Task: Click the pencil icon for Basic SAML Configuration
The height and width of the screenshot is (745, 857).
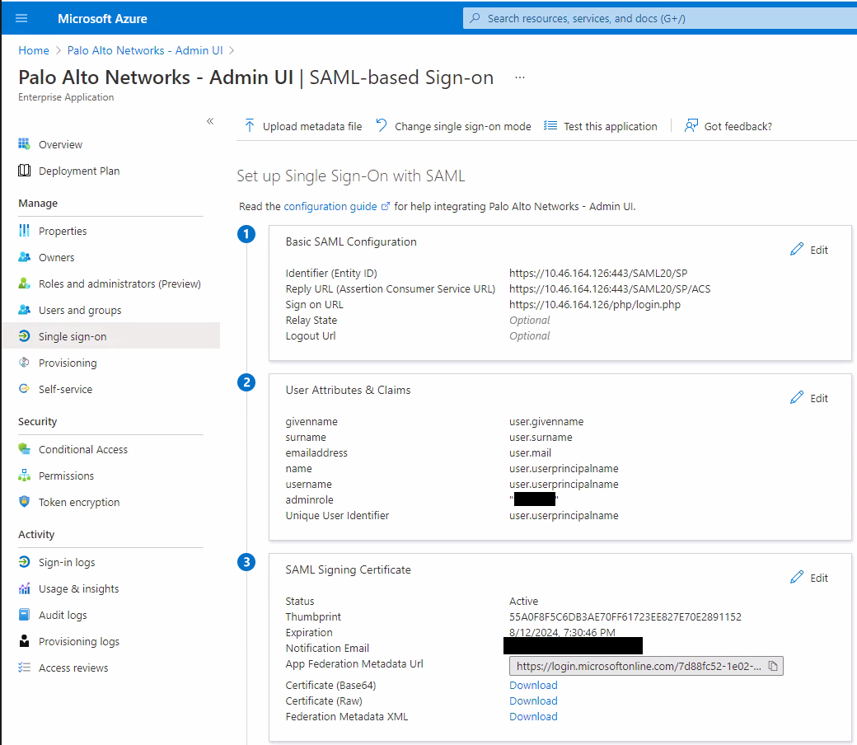Action: 796,250
